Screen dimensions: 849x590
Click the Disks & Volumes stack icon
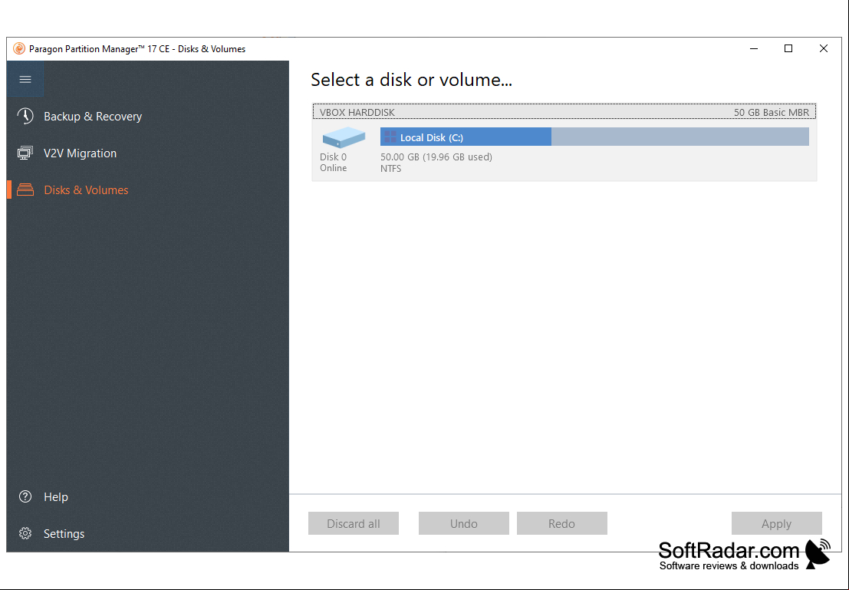25,190
